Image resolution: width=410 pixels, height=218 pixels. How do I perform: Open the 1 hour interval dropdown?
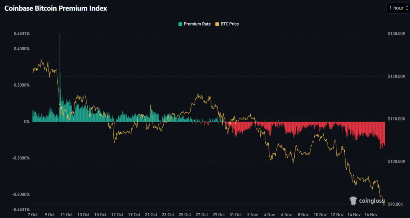tap(398, 8)
